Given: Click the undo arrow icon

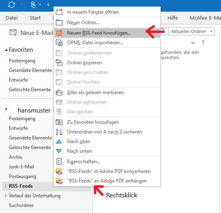Looking at the screenshot, I should tap(23, 5).
